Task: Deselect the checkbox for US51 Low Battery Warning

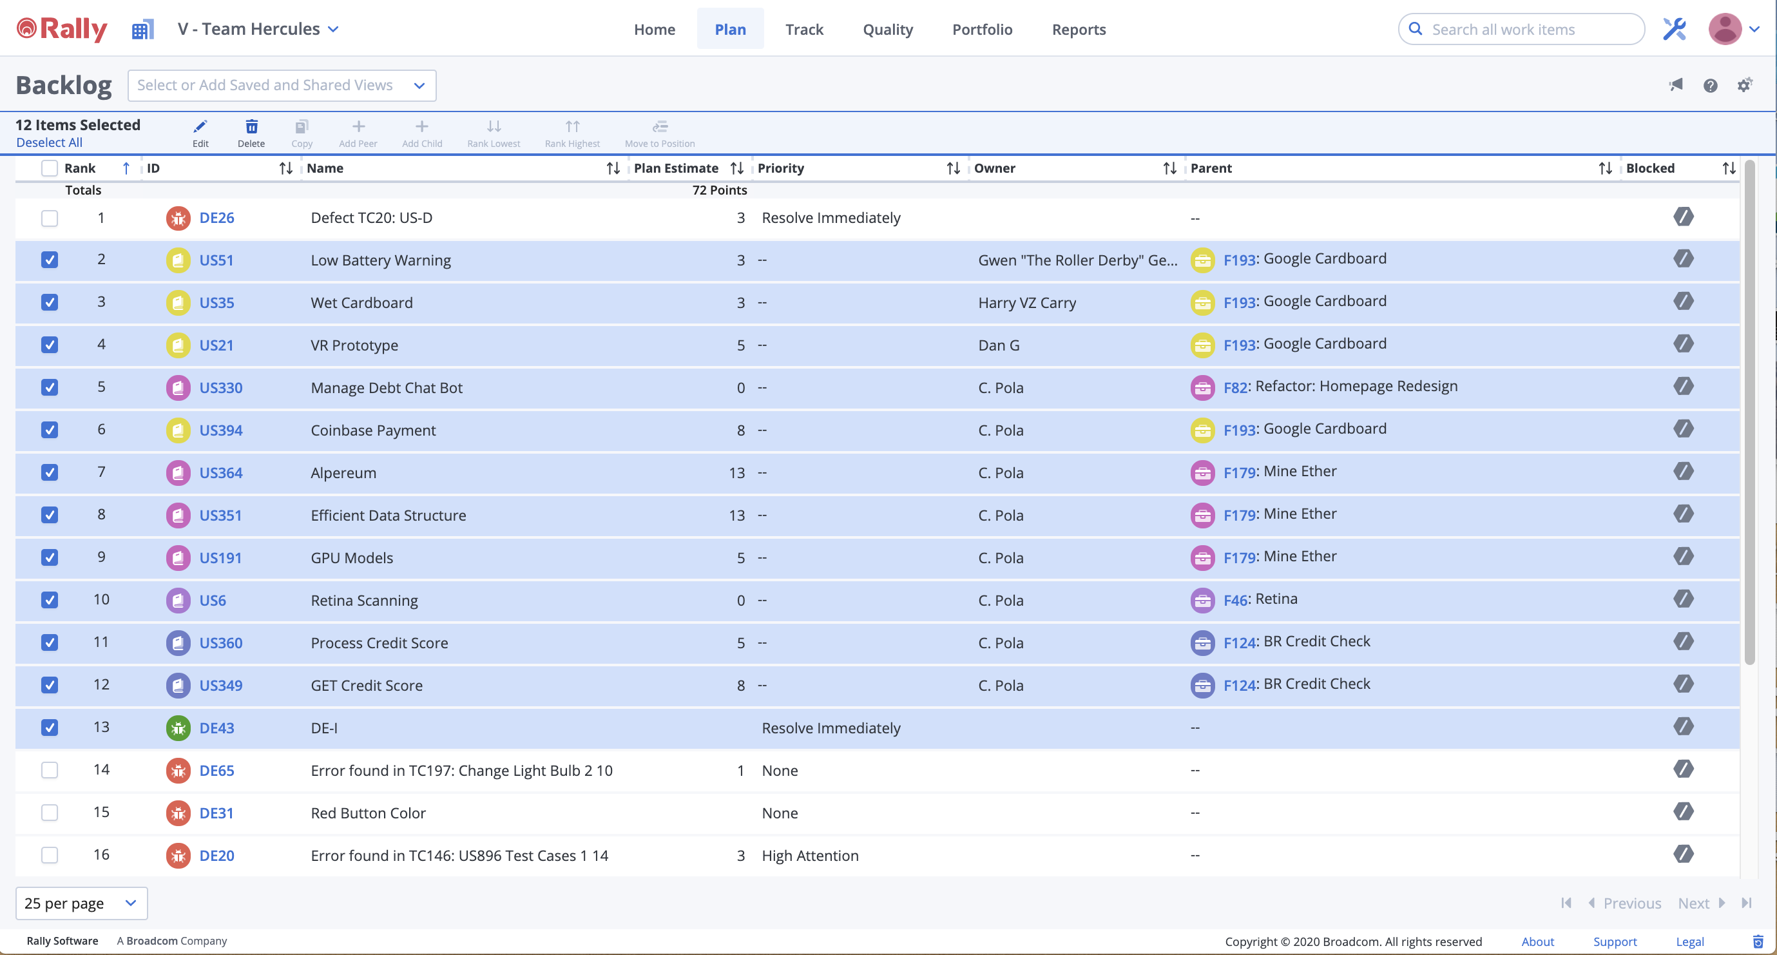Action: click(50, 260)
